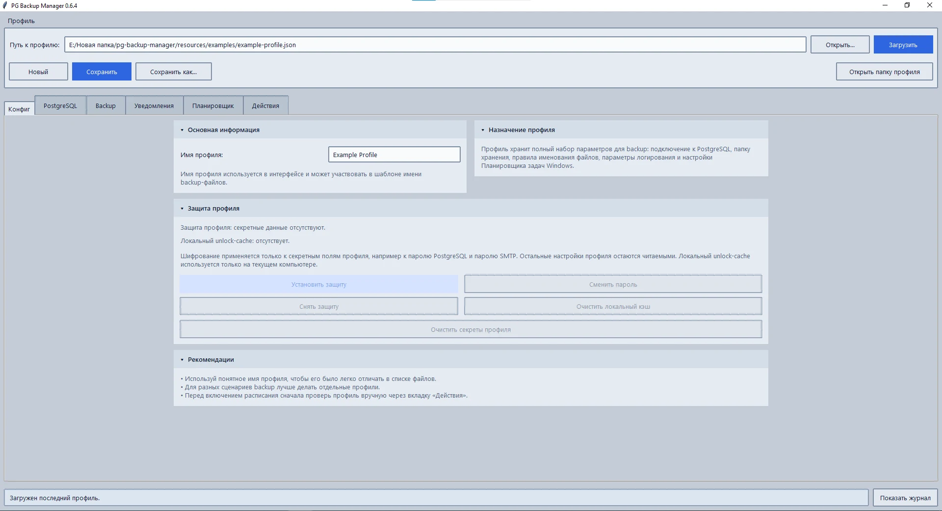Open the PostgreSQL tab
Viewport: 942px width, 511px height.
[x=60, y=106]
